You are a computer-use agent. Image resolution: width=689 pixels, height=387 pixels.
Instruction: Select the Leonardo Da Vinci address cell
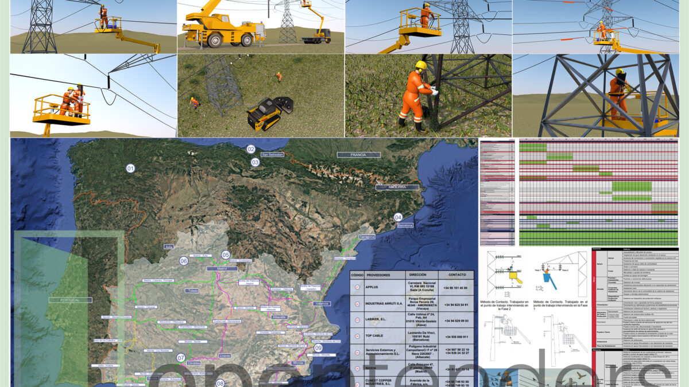pos(421,337)
